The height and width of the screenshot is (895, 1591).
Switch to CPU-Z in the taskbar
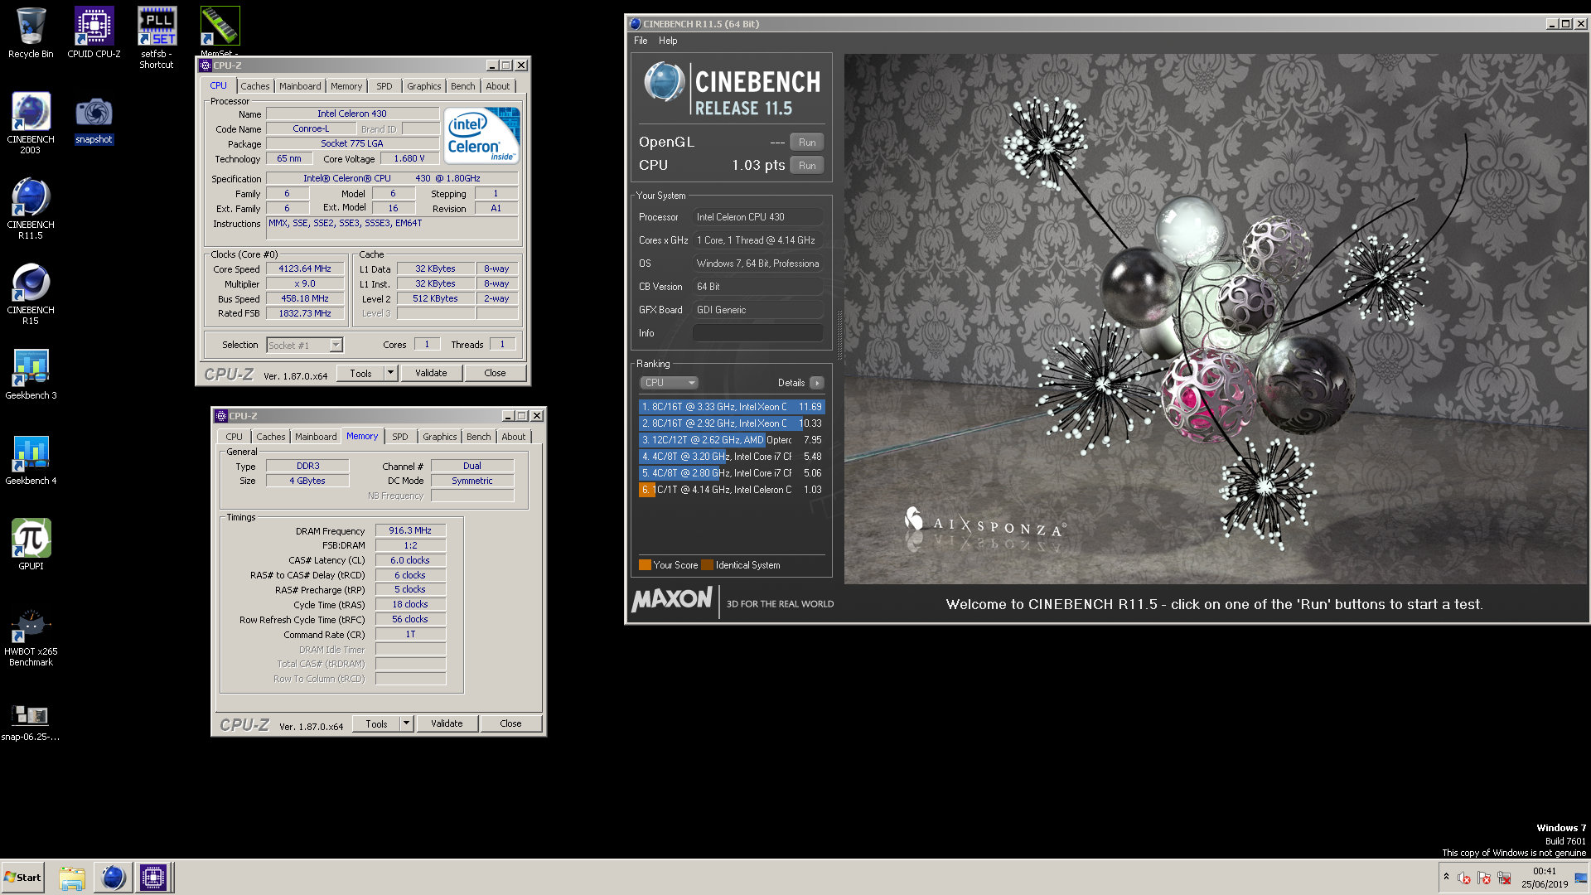153,878
